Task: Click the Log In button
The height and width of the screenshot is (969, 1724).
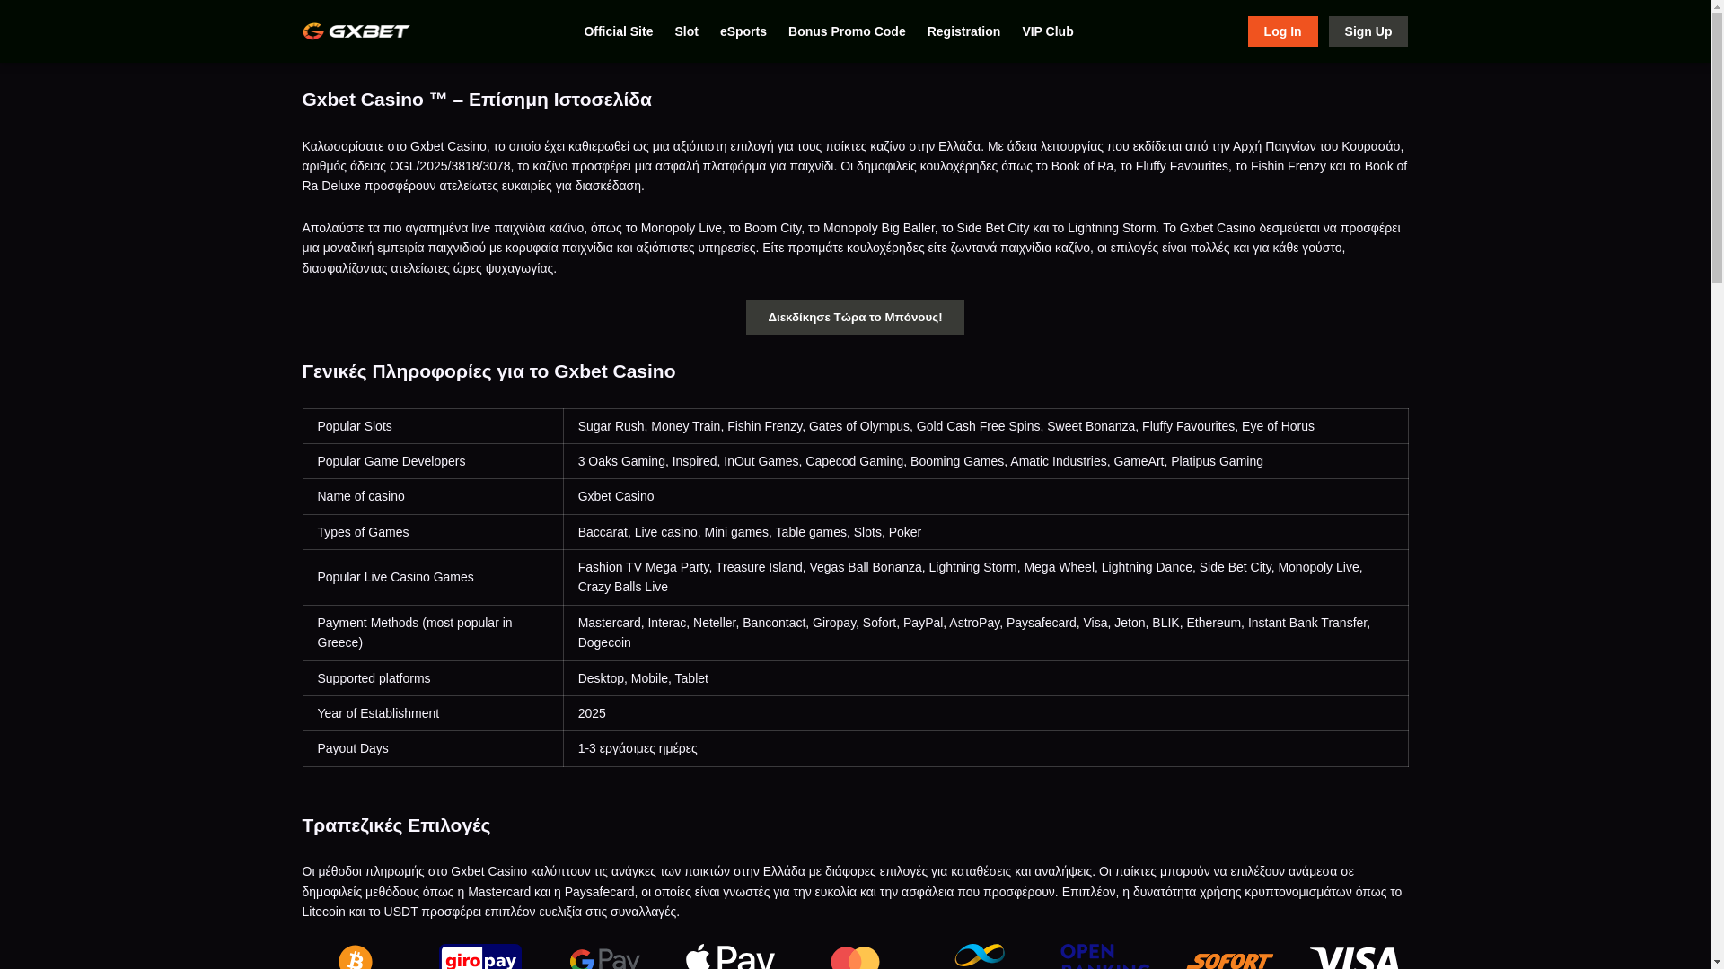Action: coord(1282,31)
